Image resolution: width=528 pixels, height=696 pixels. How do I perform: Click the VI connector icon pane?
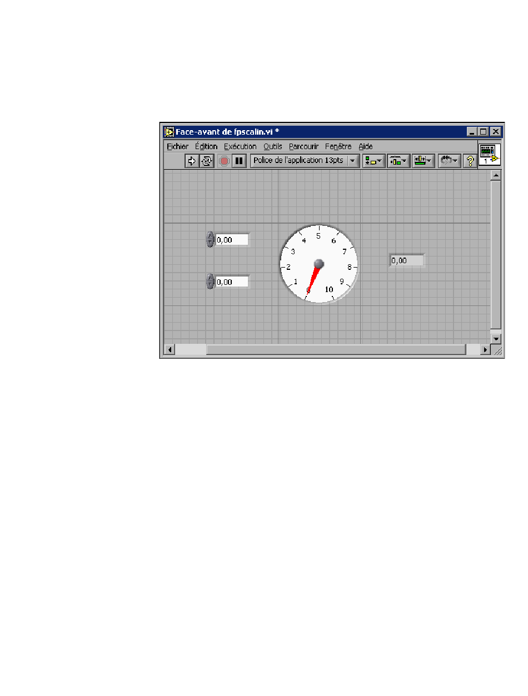coord(490,154)
